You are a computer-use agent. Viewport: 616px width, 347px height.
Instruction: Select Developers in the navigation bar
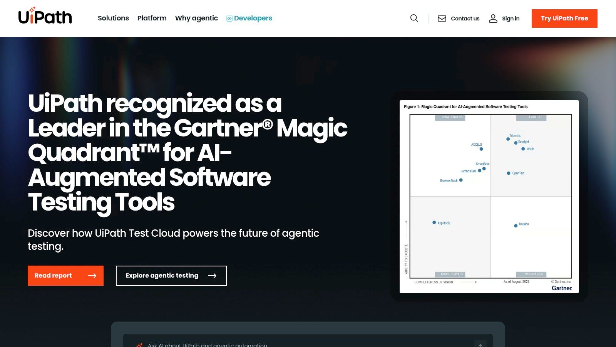click(x=252, y=18)
